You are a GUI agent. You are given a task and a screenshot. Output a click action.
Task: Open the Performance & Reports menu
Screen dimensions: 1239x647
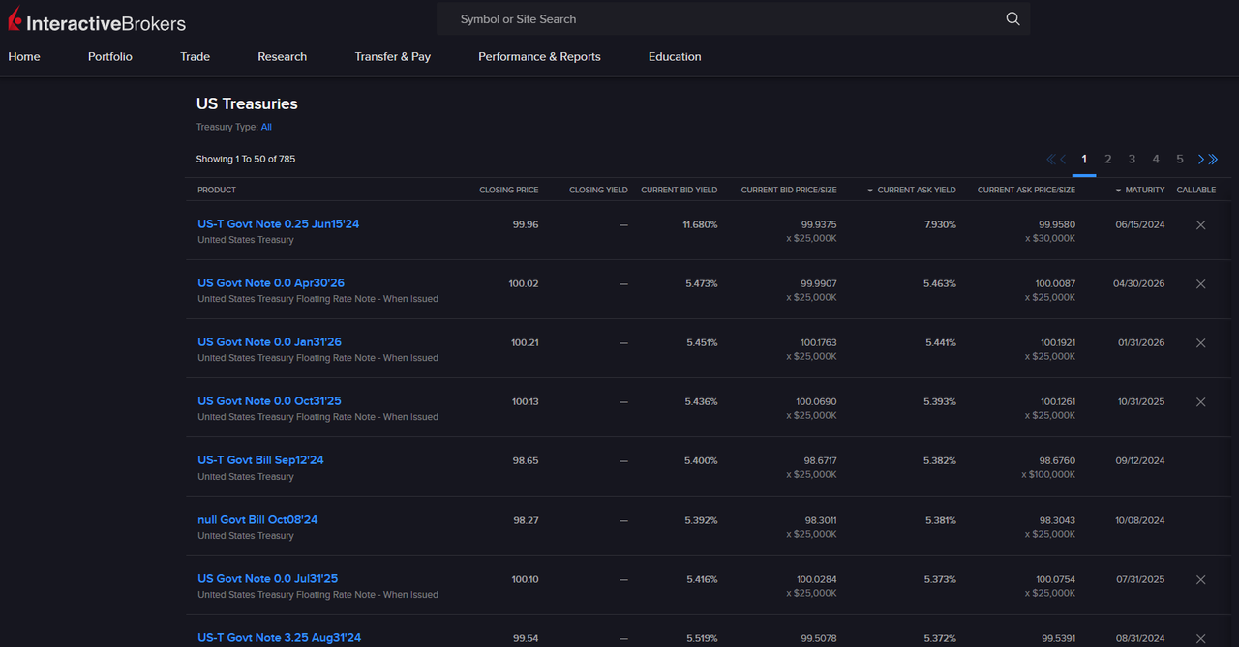click(539, 57)
